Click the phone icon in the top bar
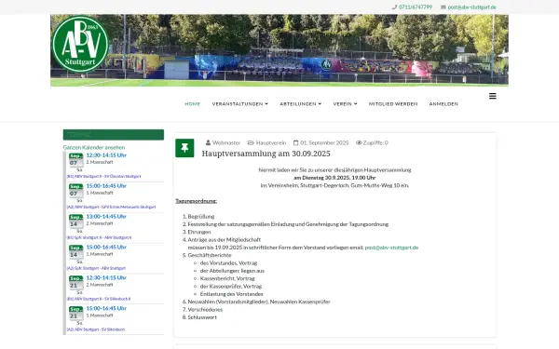The height and width of the screenshot is (349, 559). pos(394,7)
